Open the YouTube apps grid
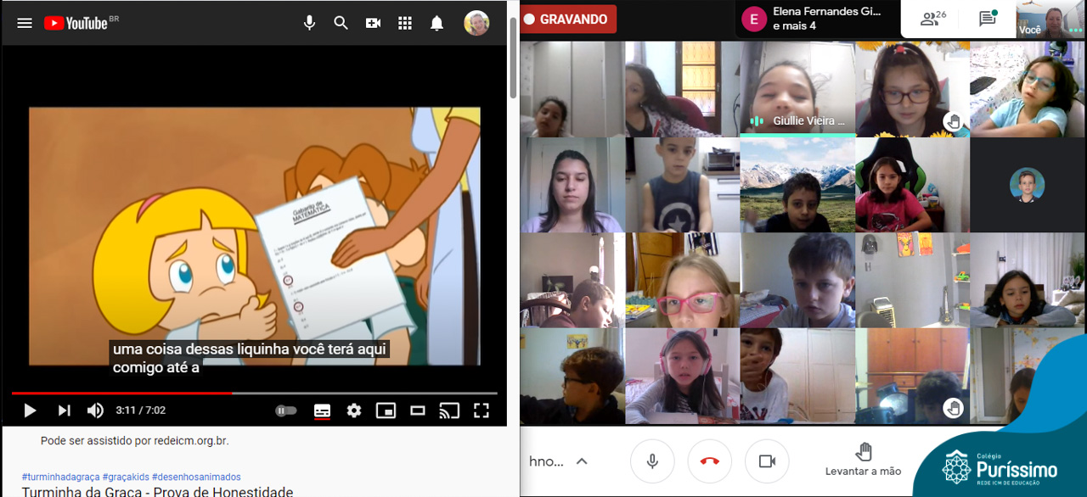This screenshot has width=1087, height=497. tap(405, 23)
